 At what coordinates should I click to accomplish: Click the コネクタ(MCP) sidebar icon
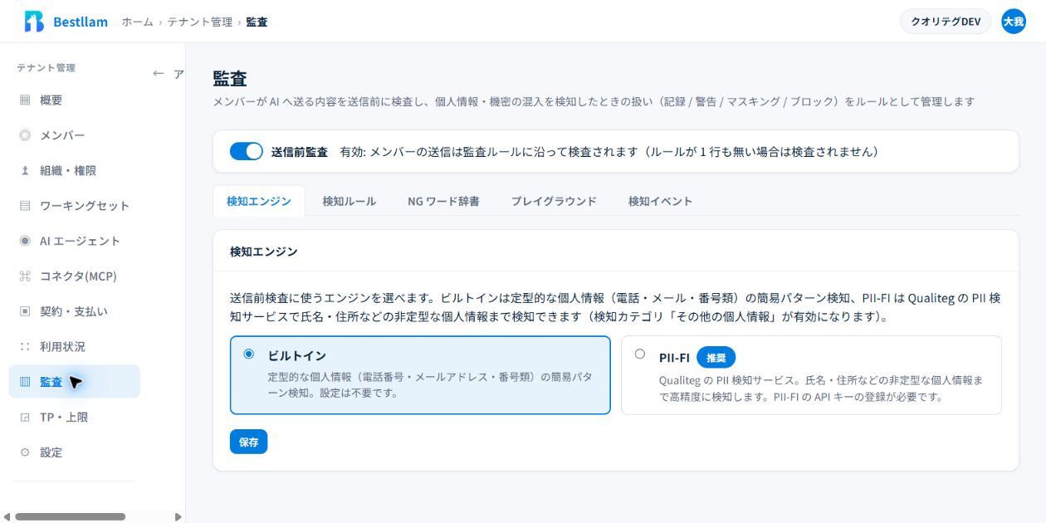(x=25, y=276)
